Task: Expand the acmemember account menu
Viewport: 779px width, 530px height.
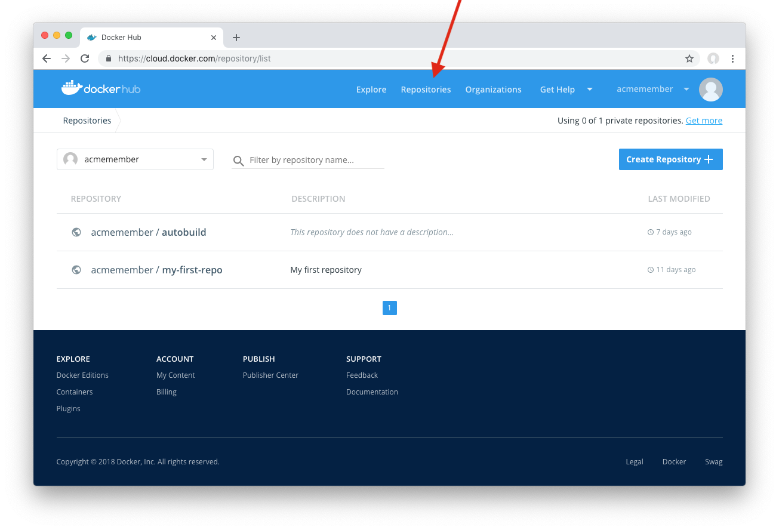Action: [x=686, y=90]
